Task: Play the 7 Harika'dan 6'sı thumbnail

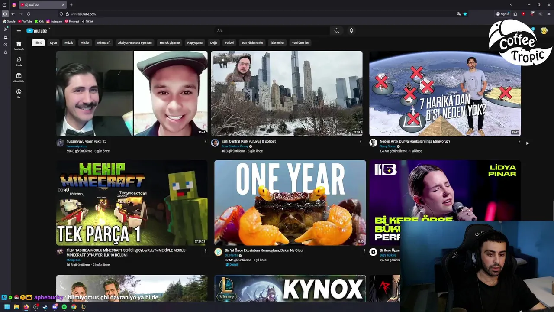Action: 445,94
